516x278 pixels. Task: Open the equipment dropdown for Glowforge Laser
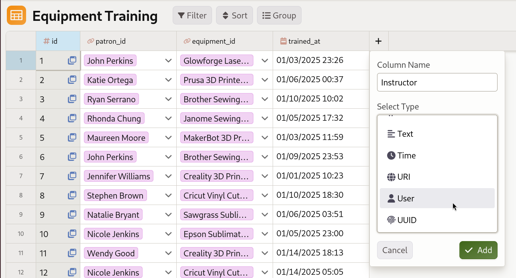point(265,60)
